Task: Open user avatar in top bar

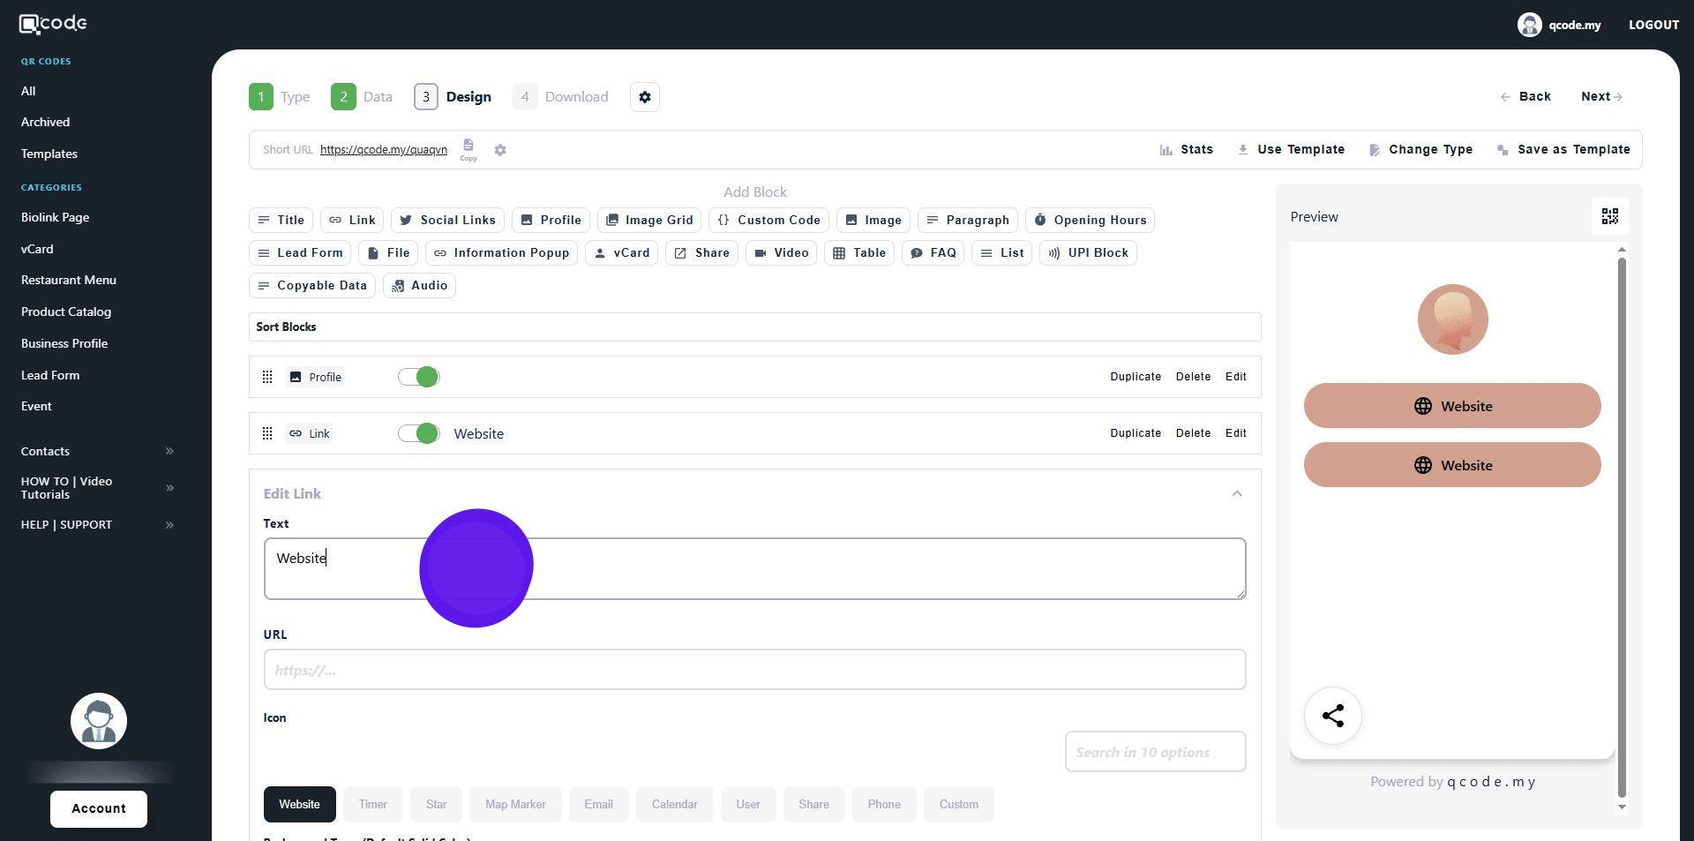Action: pos(1529,25)
